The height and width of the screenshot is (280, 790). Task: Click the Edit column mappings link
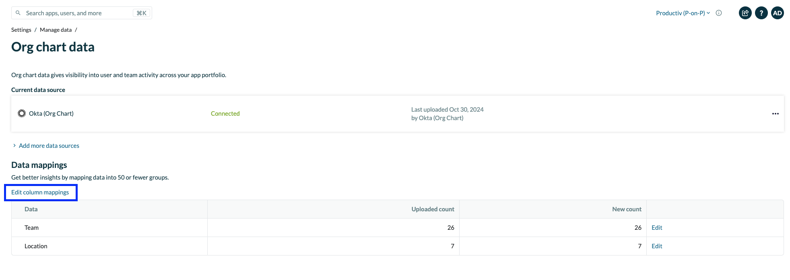(40, 192)
